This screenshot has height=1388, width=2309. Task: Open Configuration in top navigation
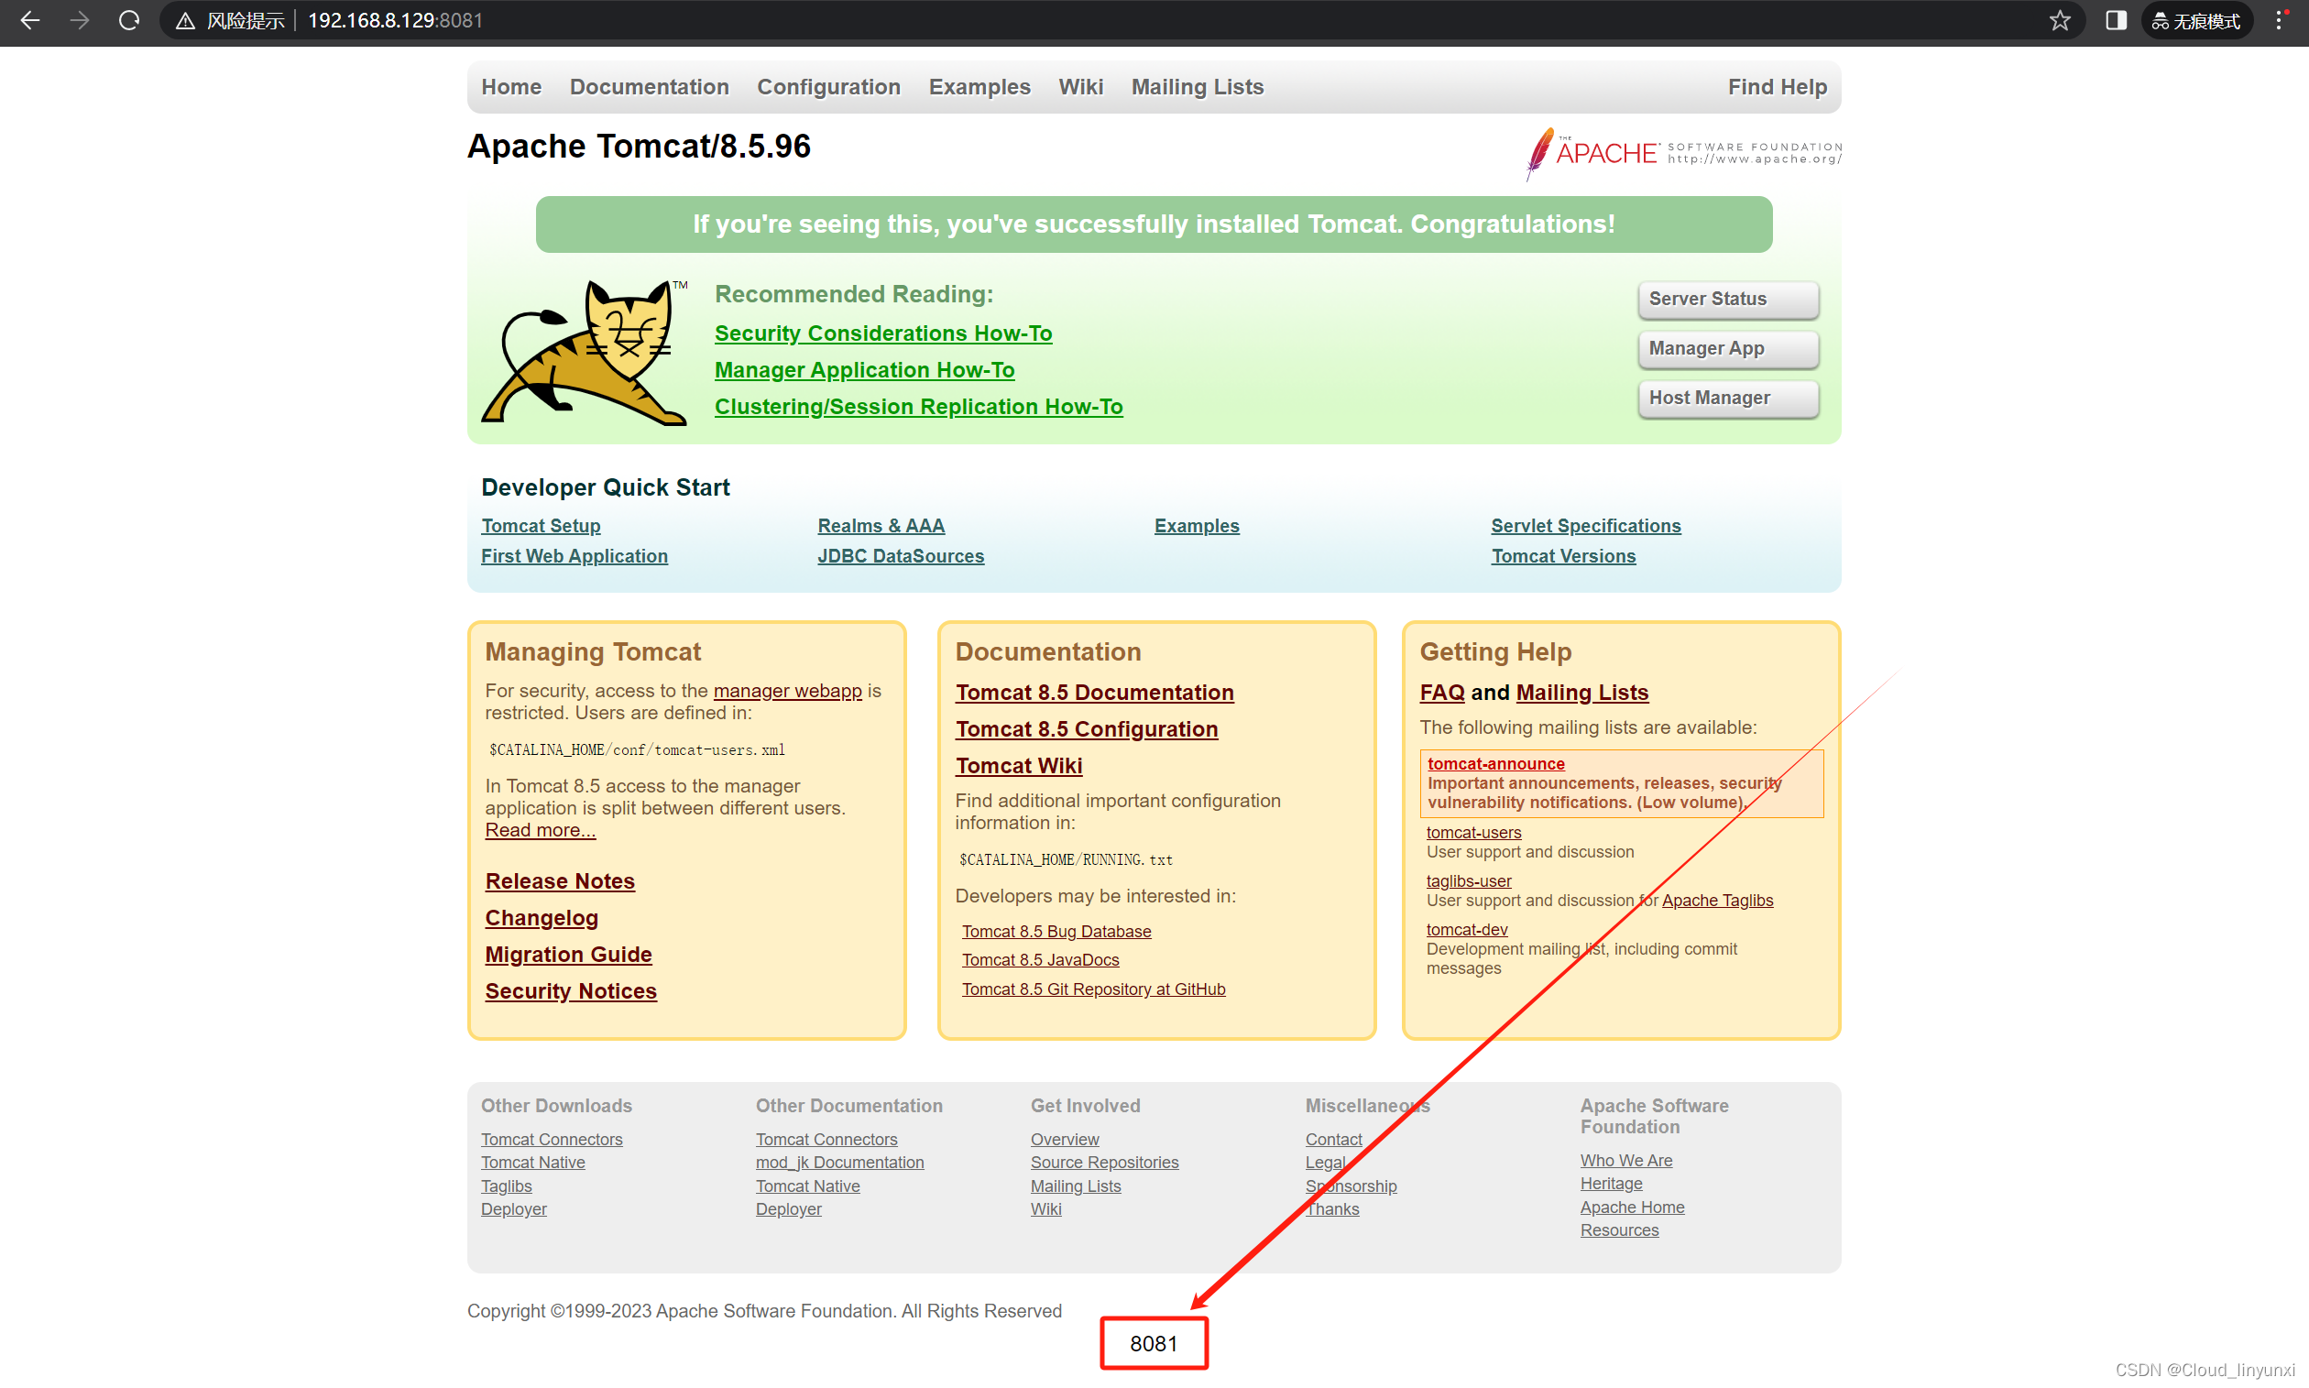(827, 87)
